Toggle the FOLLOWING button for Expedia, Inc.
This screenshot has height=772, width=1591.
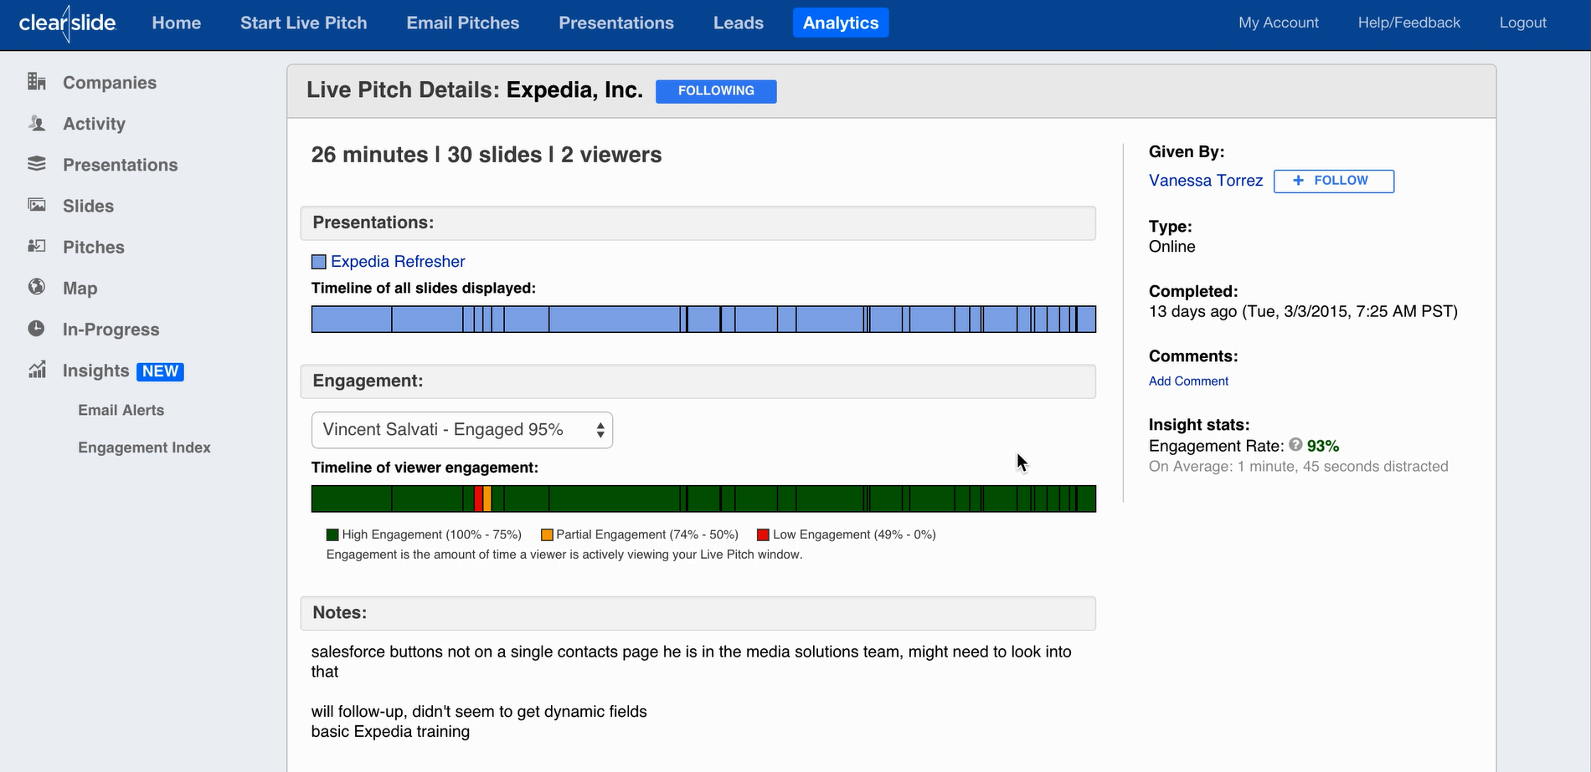716,91
